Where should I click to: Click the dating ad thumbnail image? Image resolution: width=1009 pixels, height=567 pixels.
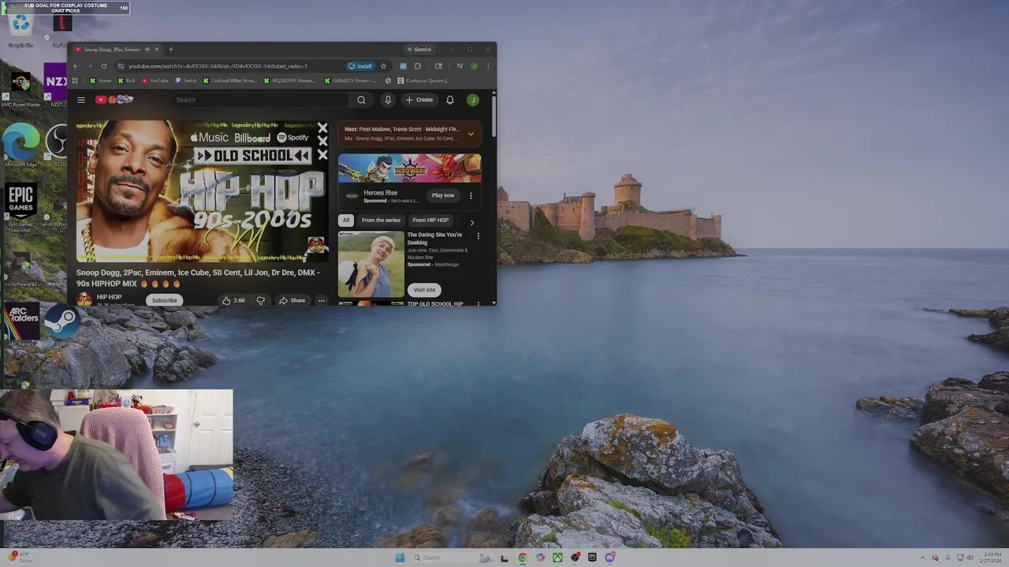tap(371, 264)
